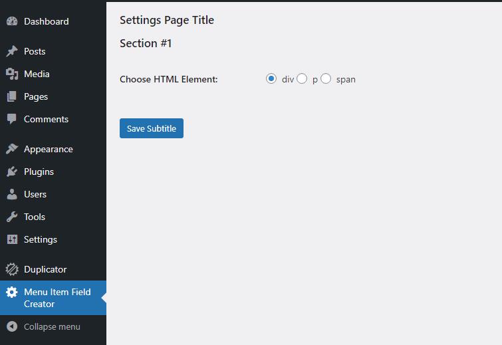Screen dimensions: 502x345
Task: Click the Pages icon in sidebar
Action: tap(11, 96)
